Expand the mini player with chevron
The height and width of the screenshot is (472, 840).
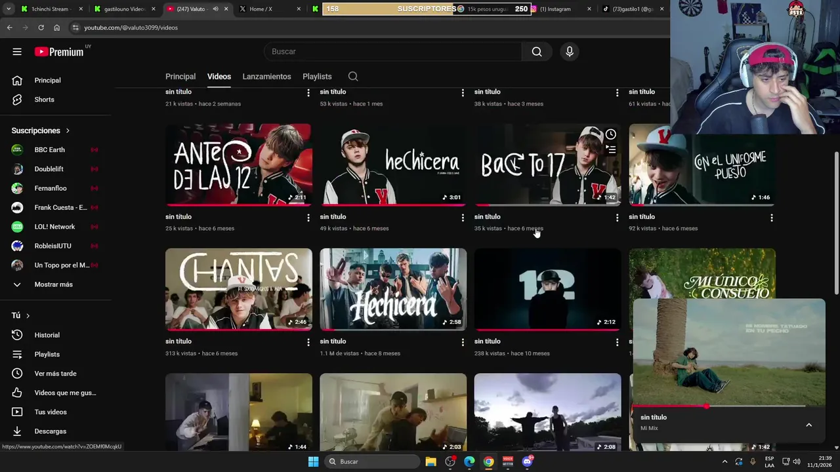(x=808, y=425)
